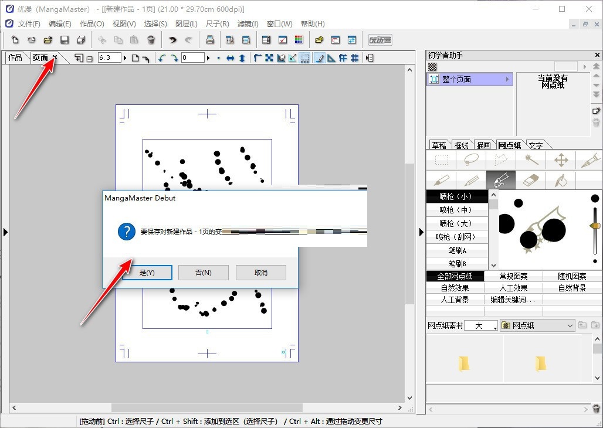Click the new page icon in main toolbar
Image resolution: width=603 pixels, height=428 pixels.
[15, 40]
